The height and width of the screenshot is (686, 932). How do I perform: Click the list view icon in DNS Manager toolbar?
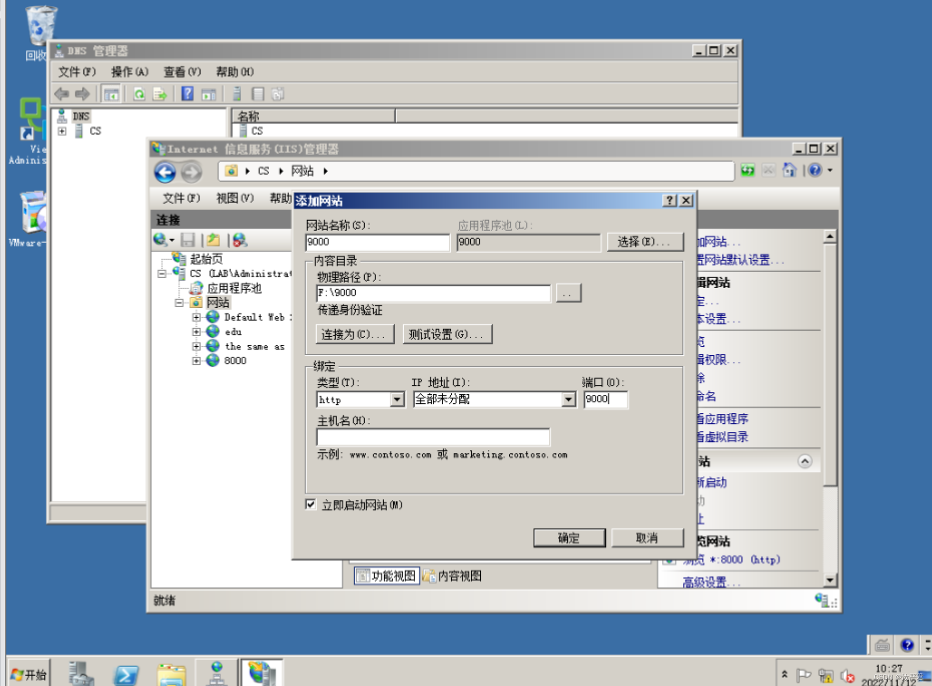[x=257, y=94]
